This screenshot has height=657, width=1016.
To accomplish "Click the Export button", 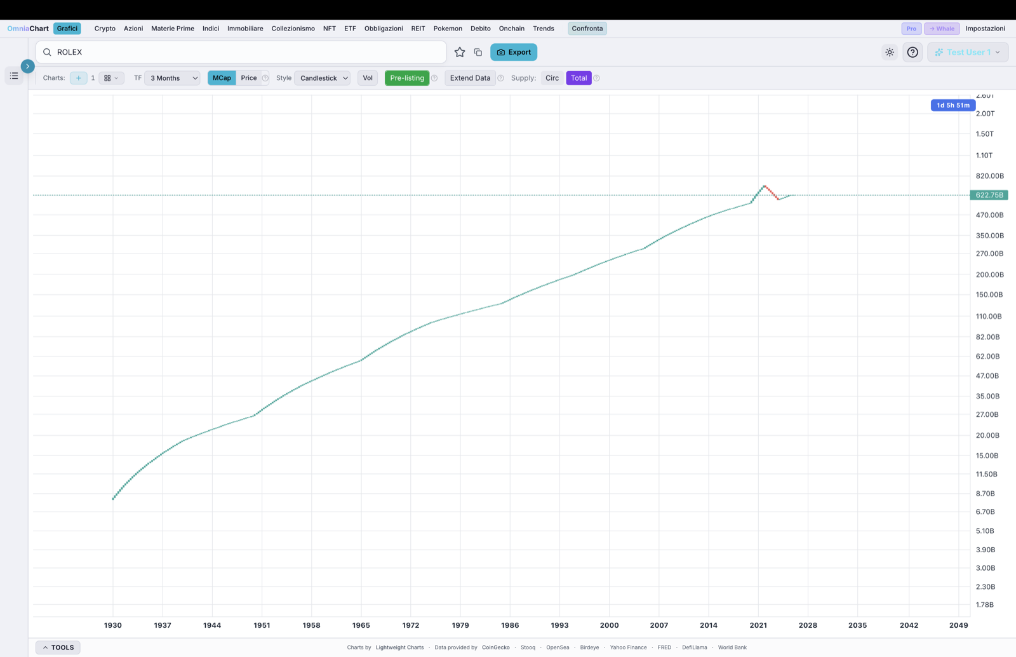I will coord(514,52).
